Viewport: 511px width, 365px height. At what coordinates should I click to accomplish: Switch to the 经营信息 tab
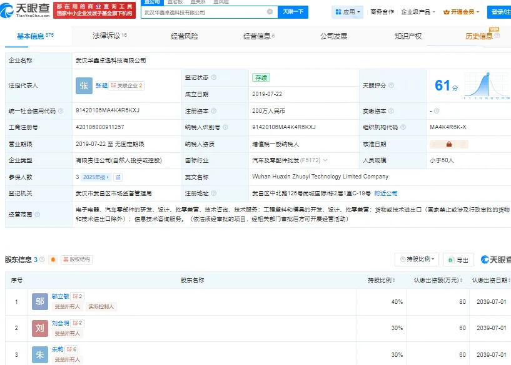coord(259,36)
